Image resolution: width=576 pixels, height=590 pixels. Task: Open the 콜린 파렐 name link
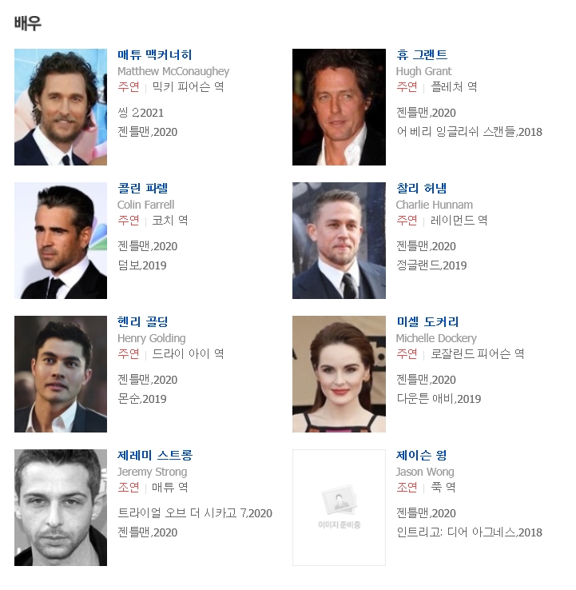coord(142,188)
